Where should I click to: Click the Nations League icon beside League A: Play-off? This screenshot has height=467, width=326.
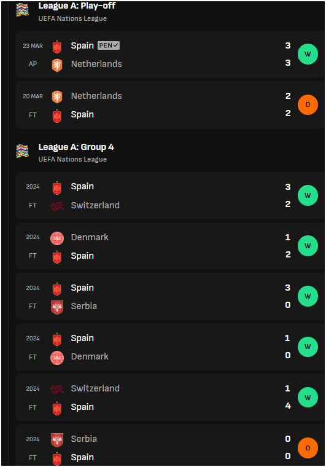(22, 10)
